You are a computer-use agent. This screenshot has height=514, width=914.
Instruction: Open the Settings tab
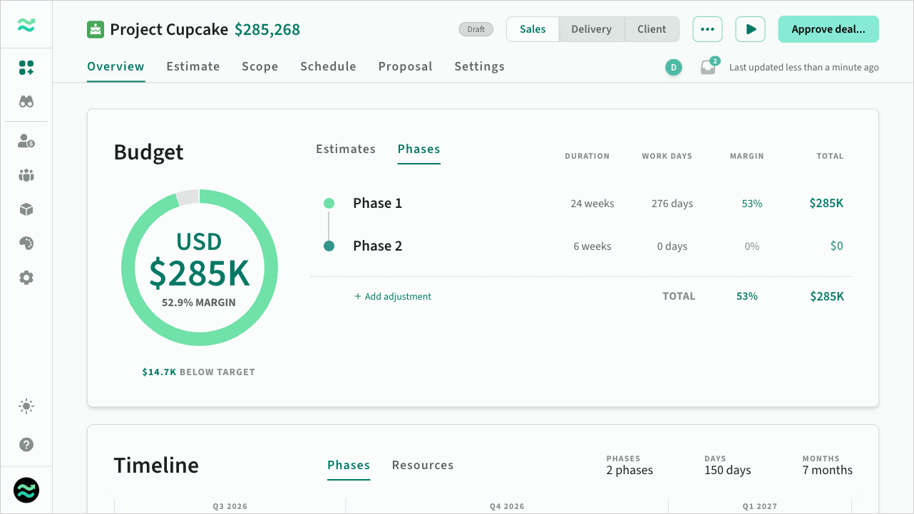(480, 67)
